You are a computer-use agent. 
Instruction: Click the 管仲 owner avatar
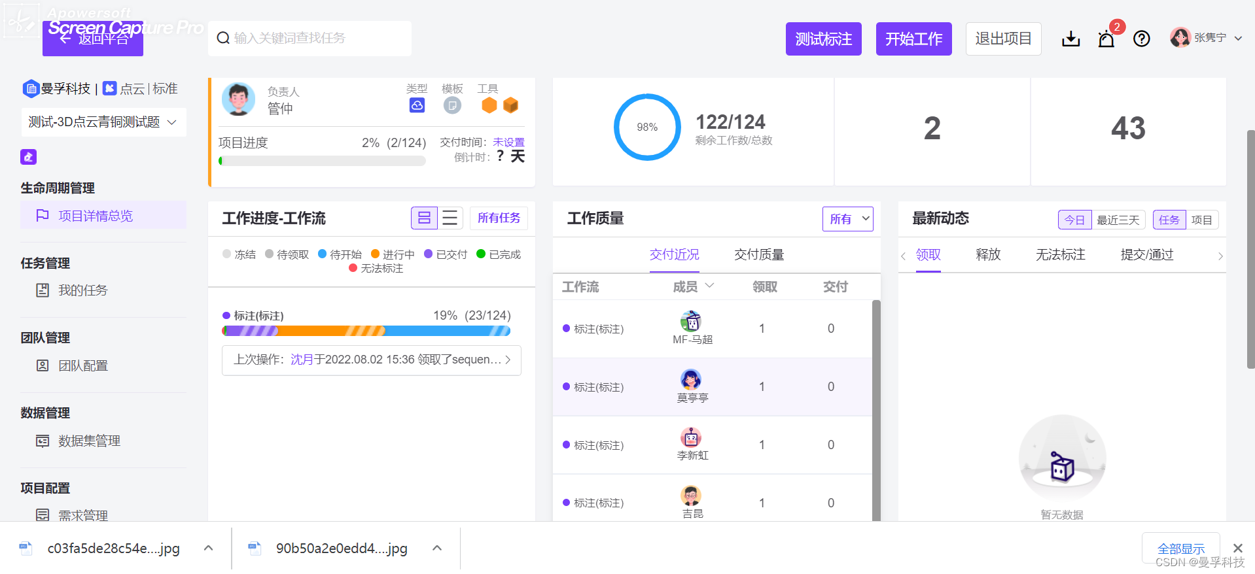pos(238,99)
